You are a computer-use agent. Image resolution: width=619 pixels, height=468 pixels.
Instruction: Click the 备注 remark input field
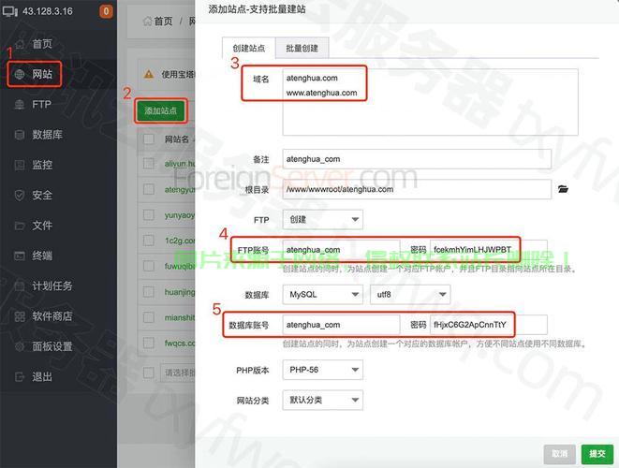pos(417,159)
